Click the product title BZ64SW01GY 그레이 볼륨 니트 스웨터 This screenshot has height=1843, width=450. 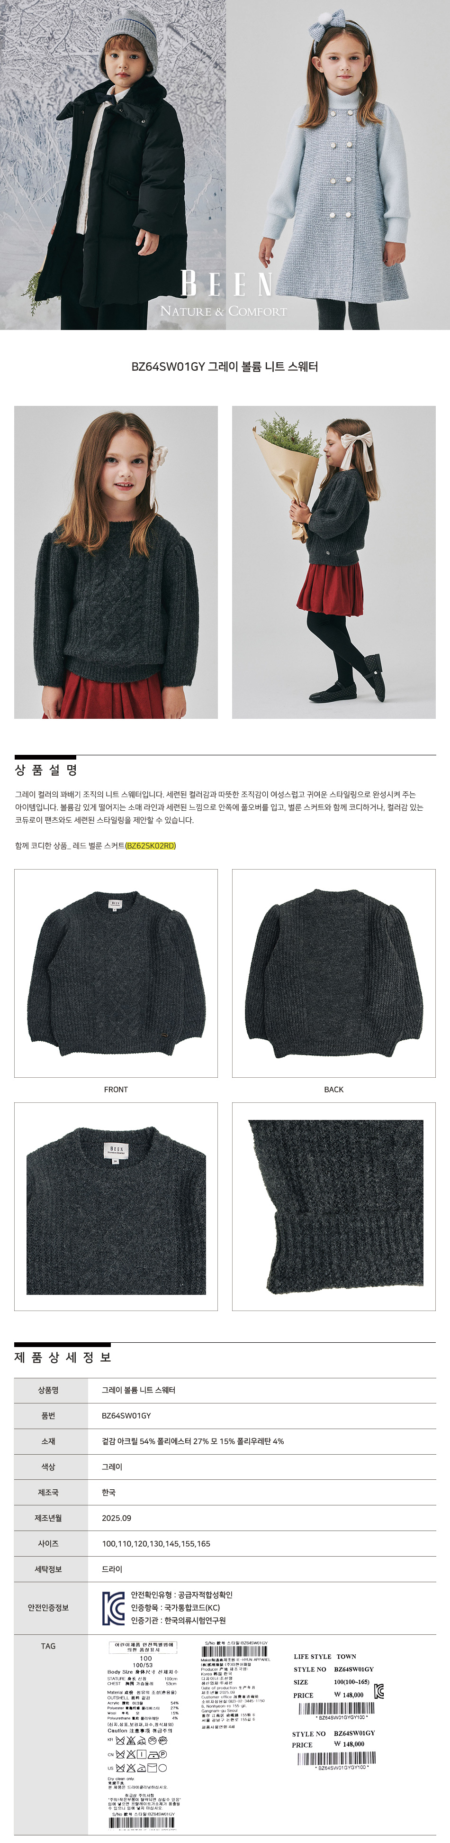[224, 367]
